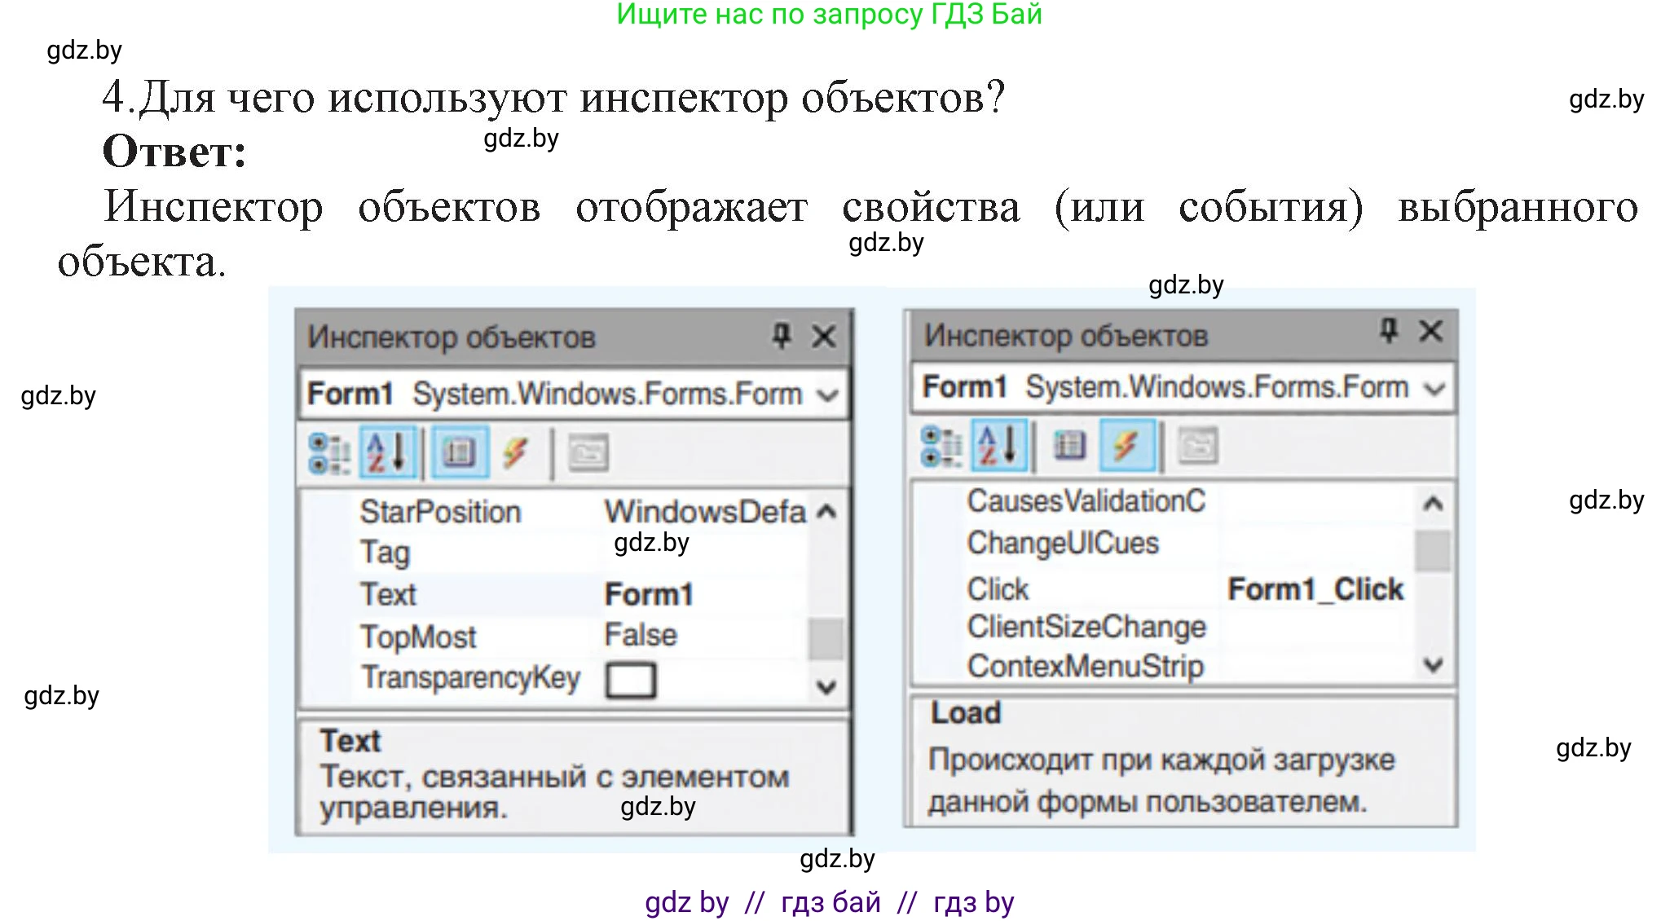The image size is (1661, 921).
Task: Click Form1_Click event handler value
Action: 1315,588
